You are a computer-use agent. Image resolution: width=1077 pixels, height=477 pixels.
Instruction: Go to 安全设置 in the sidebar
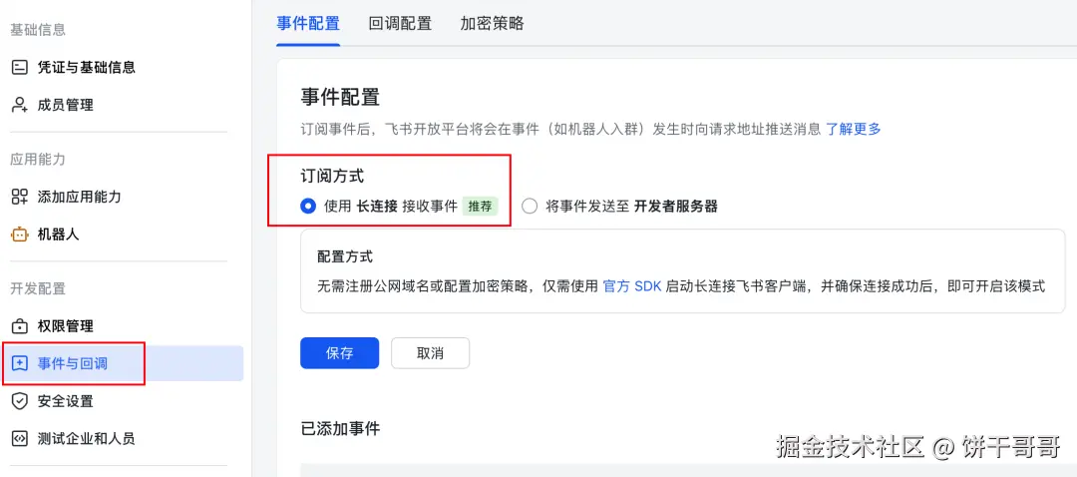(x=65, y=401)
